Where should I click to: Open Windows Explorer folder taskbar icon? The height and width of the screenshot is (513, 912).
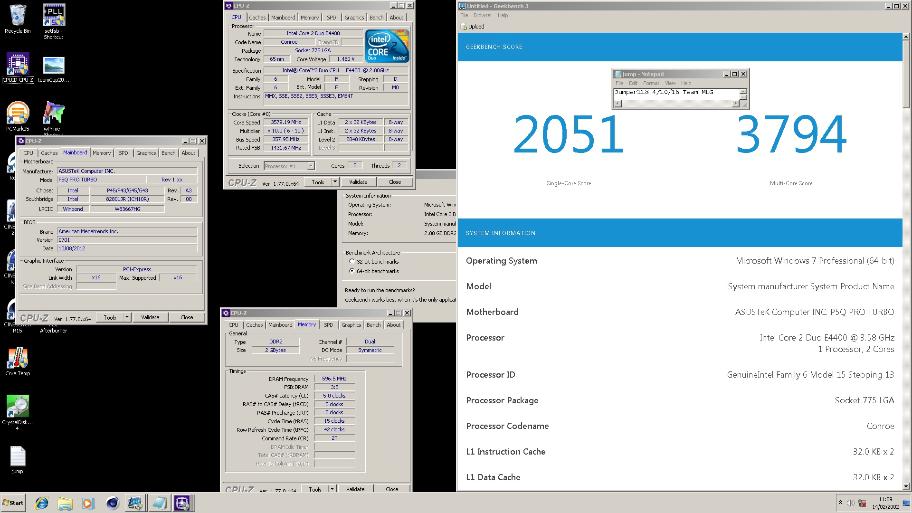65,503
